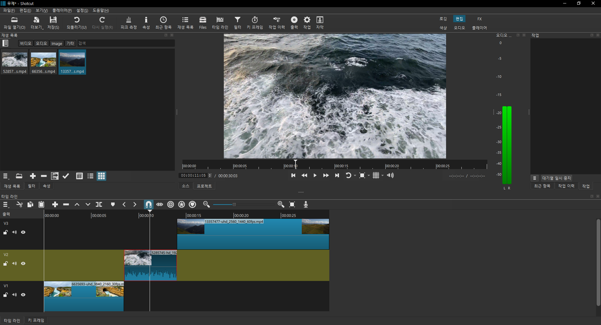The width and height of the screenshot is (601, 325).
Task: Open the 편집 menu
Action: coord(25,10)
